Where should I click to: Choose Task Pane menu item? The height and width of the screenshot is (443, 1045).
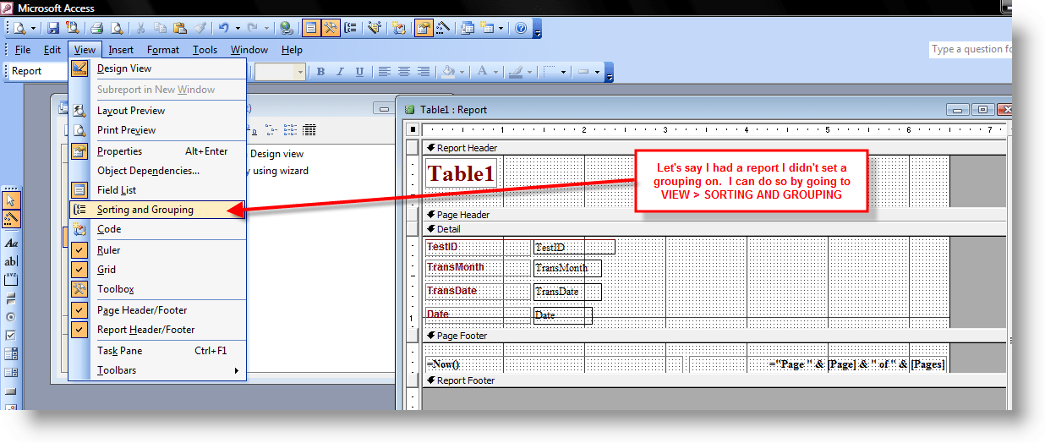click(157, 351)
